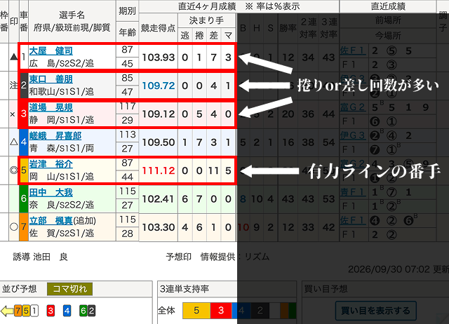The height and width of the screenshot is (324, 449).
Task: Open 青F1 venue link in 田中 大我's row
Action: (x=353, y=192)
